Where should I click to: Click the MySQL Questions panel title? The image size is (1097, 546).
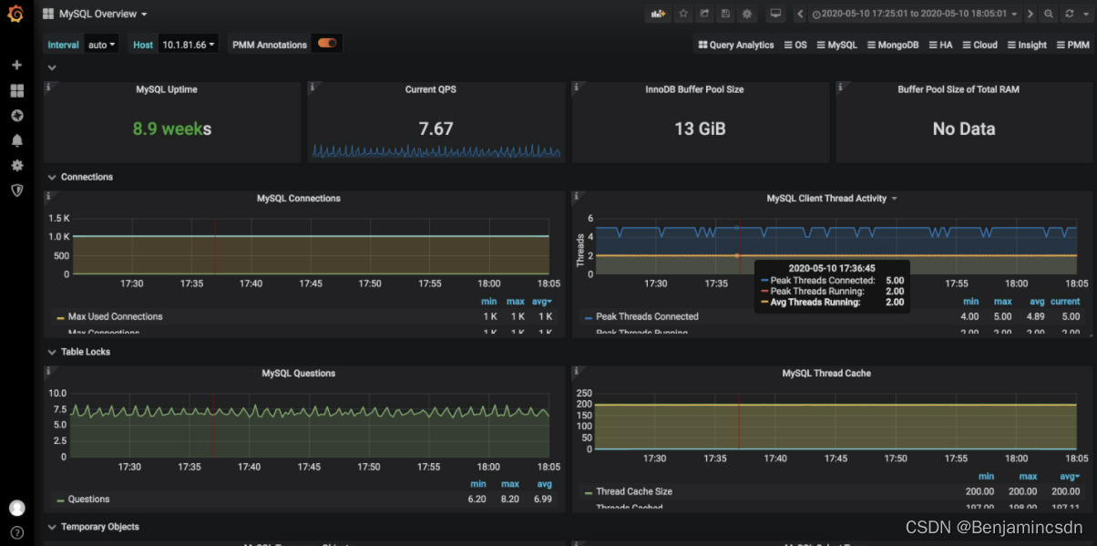298,373
